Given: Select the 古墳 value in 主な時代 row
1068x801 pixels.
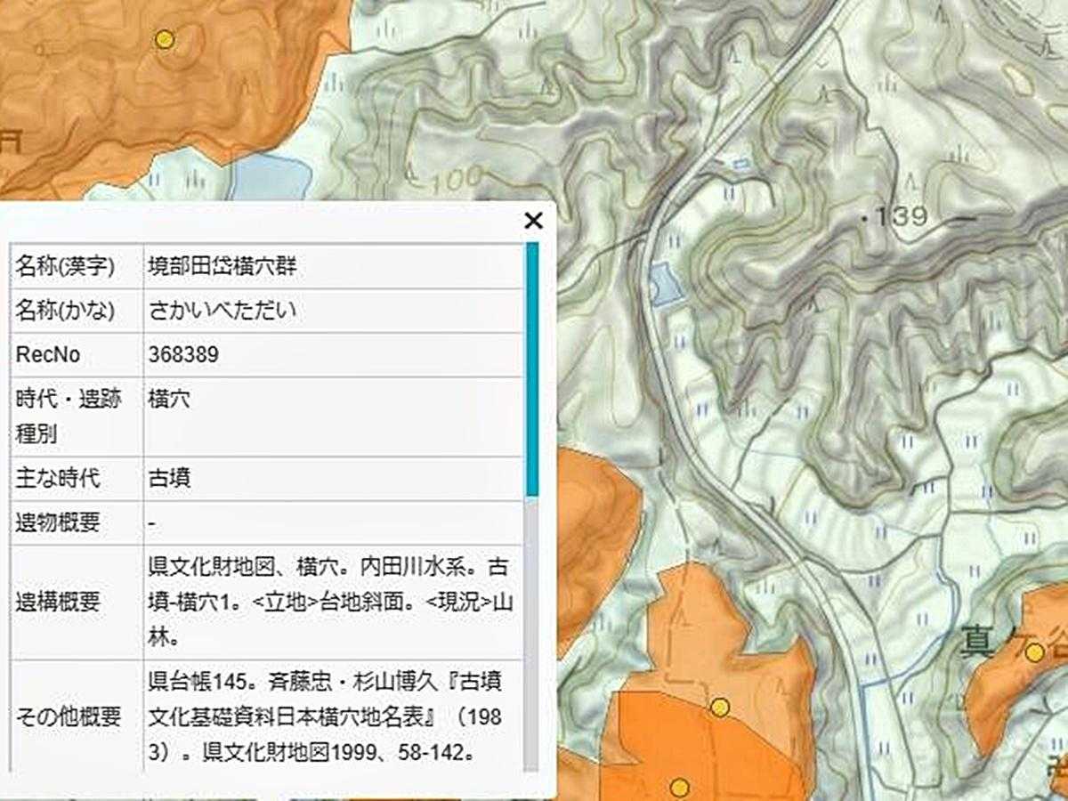Looking at the screenshot, I should click(169, 479).
